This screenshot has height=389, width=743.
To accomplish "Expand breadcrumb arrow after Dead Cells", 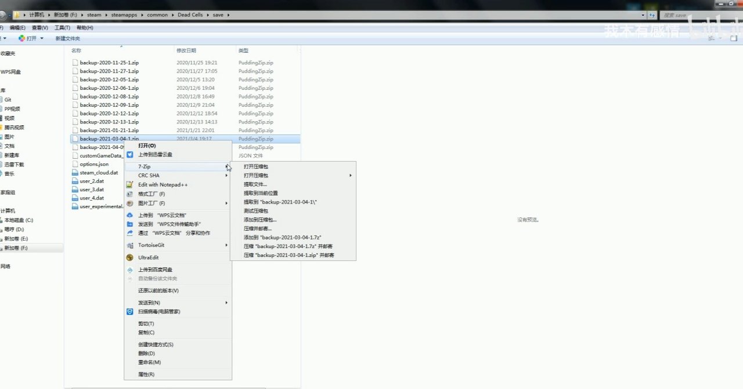I will pyautogui.click(x=207, y=15).
